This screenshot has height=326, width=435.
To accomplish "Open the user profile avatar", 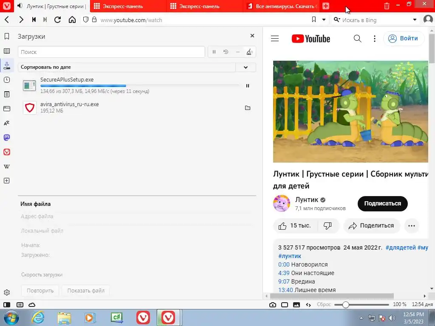I will pos(428,20).
